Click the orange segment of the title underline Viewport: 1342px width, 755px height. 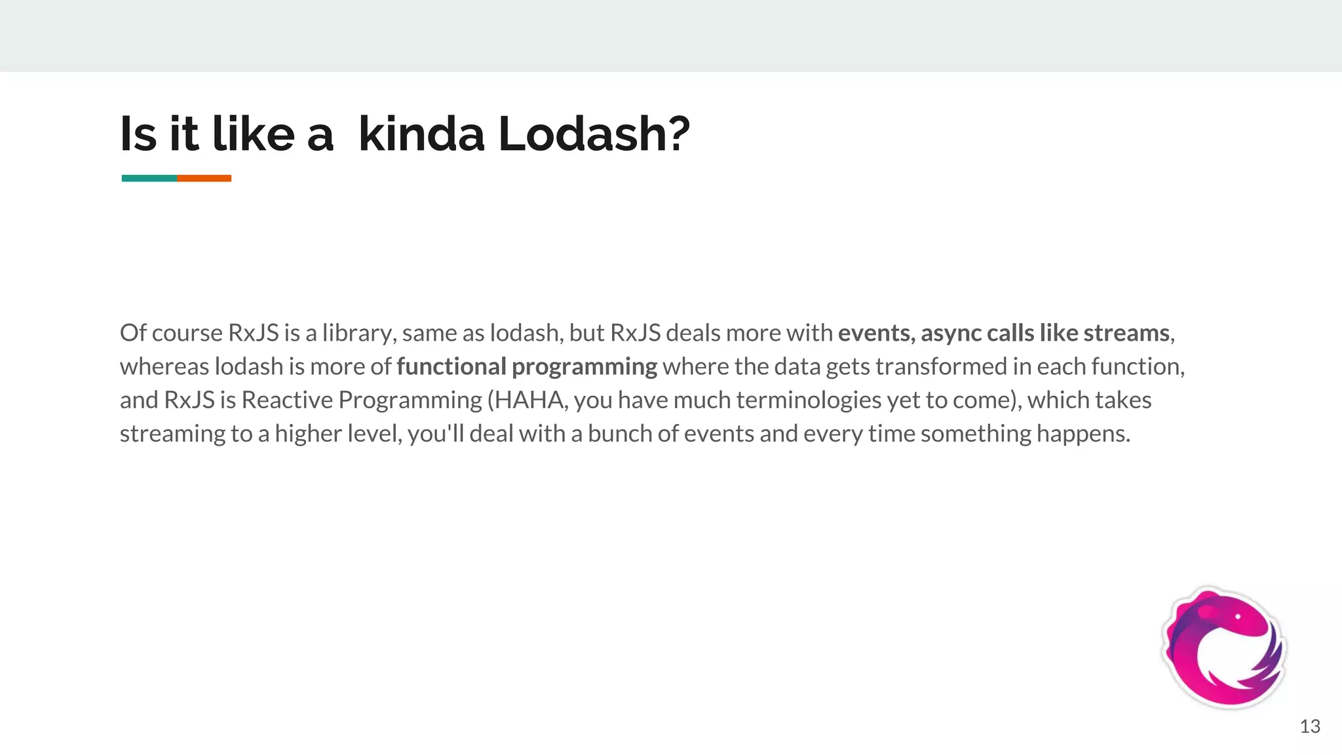(x=204, y=178)
